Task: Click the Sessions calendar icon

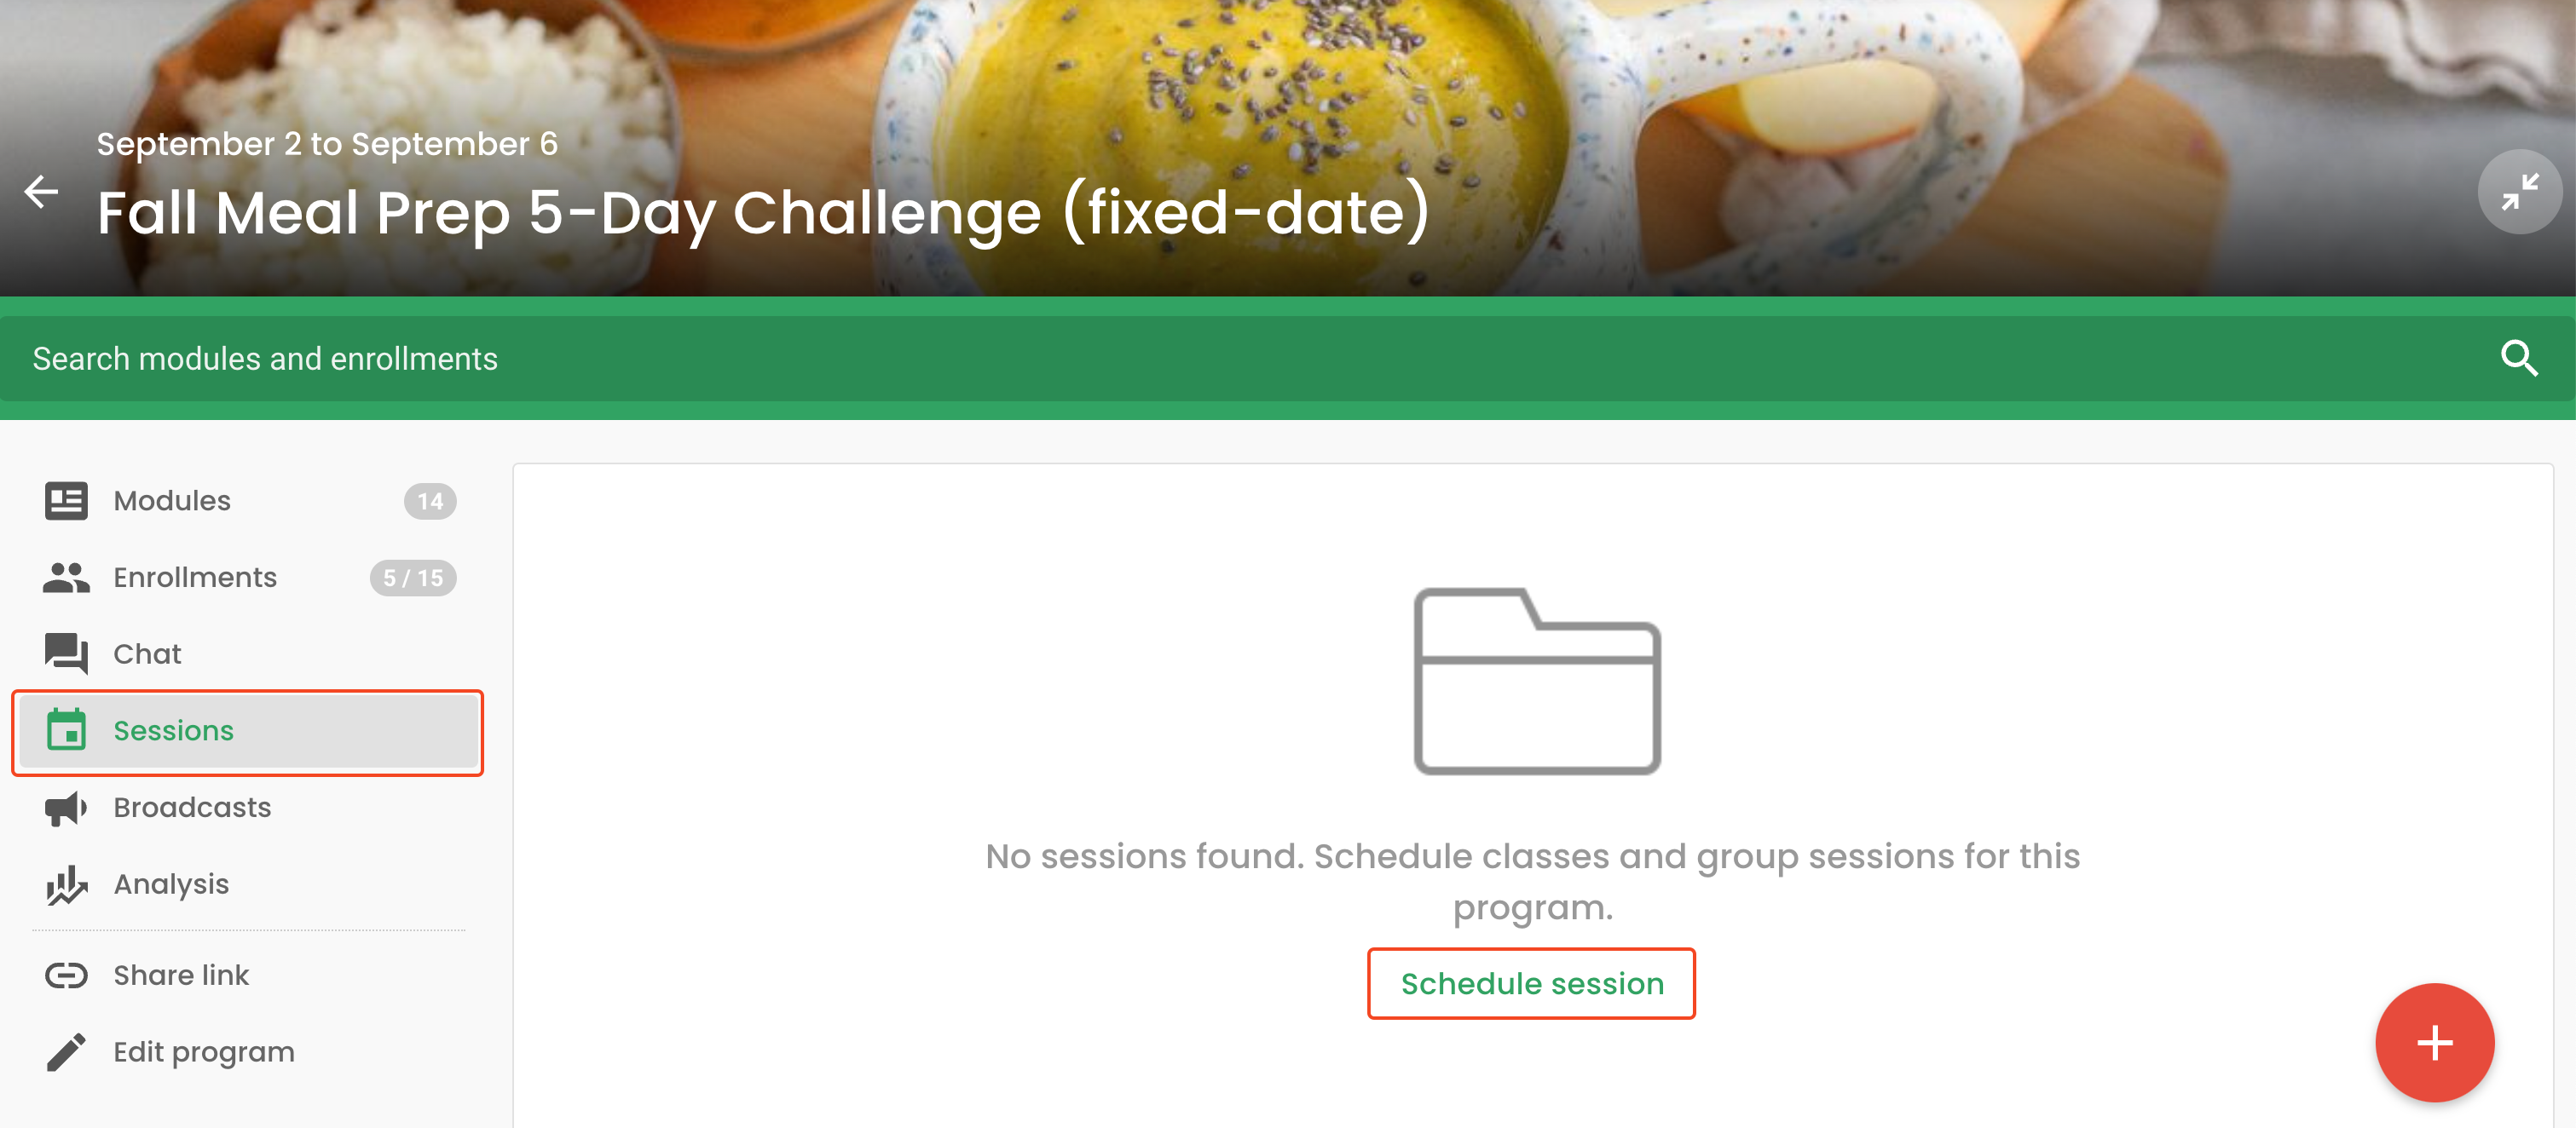Action: [66, 729]
